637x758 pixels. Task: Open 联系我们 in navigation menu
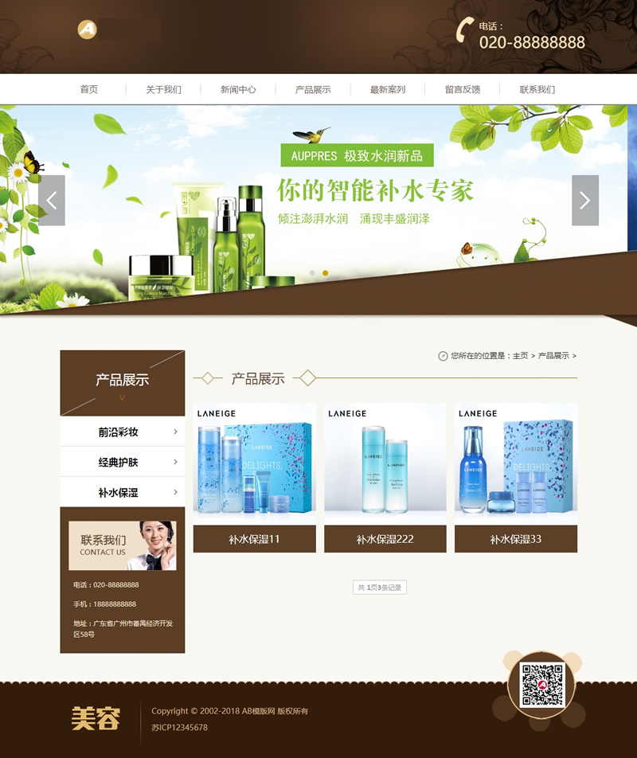(537, 89)
